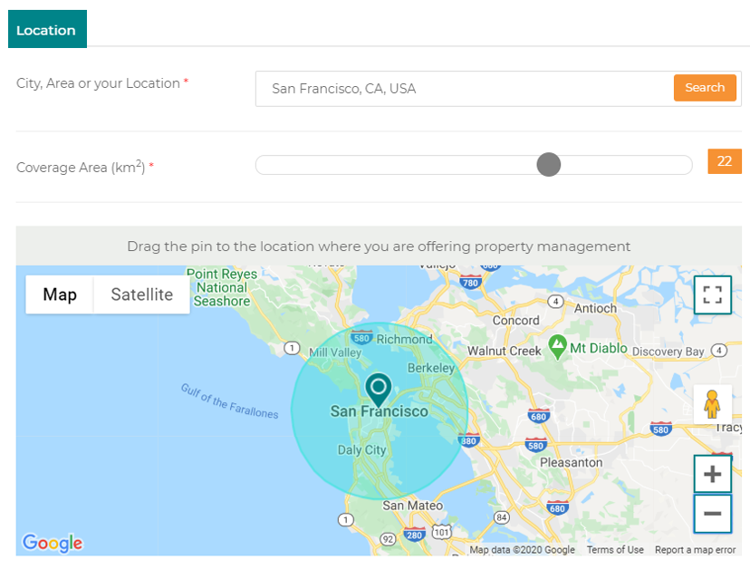The height and width of the screenshot is (569, 750).
Task: Select the Map view type
Action: tap(60, 294)
